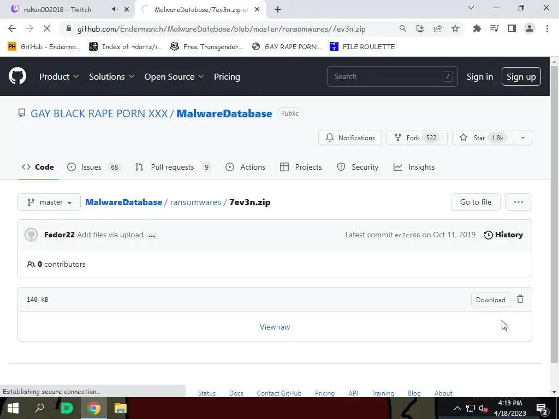Open the Actions tab
The image size is (559, 419).
(x=245, y=167)
